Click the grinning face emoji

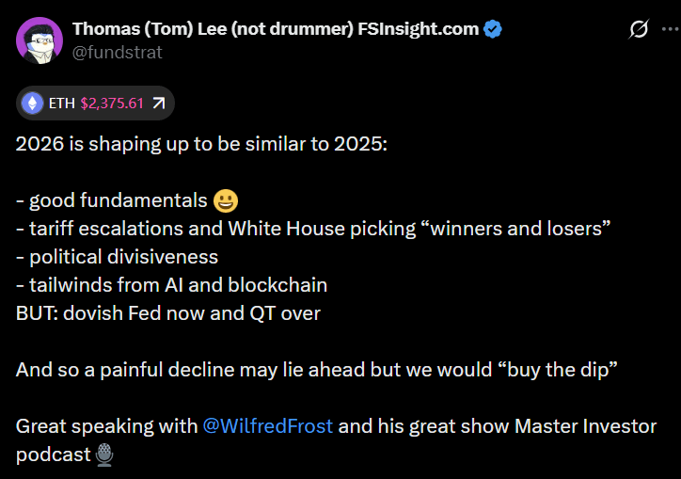pyautogui.click(x=226, y=200)
